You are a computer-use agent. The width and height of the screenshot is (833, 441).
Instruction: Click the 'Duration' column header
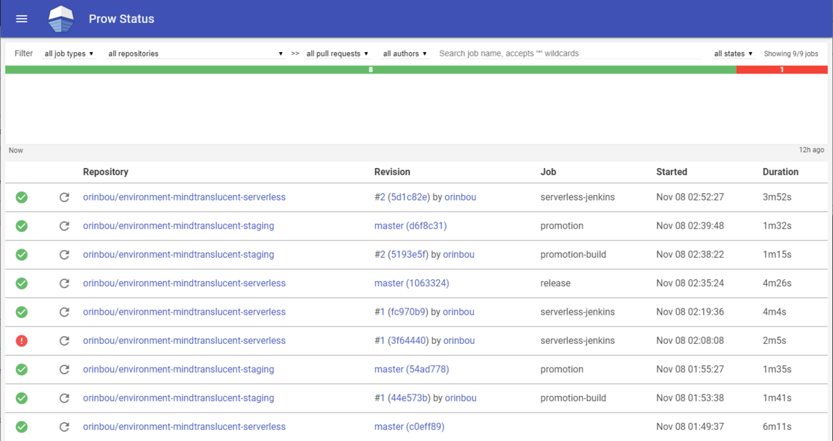(x=781, y=172)
